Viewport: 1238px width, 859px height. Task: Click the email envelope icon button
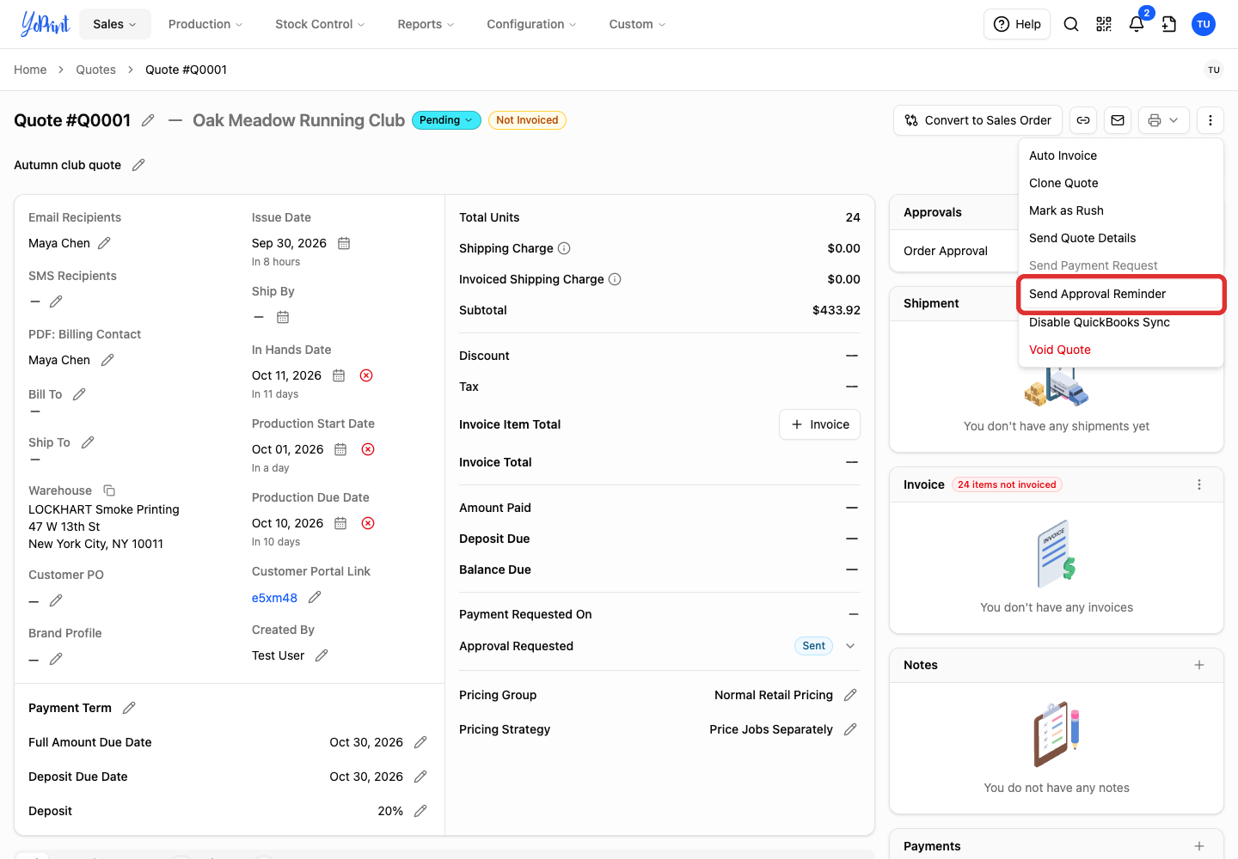click(1118, 120)
